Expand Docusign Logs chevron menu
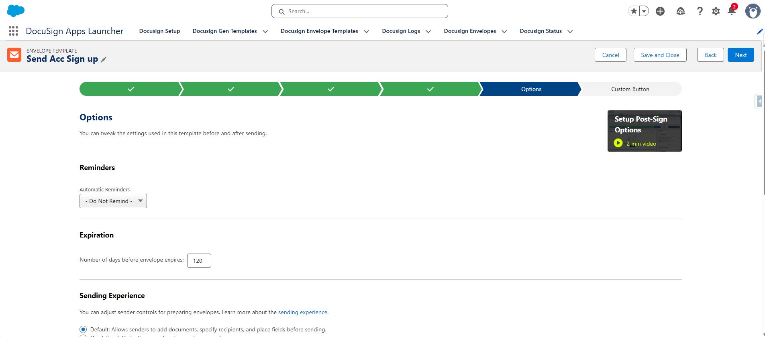 pos(428,31)
